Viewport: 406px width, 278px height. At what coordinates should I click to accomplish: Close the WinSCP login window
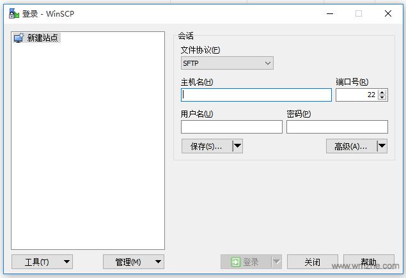point(388,13)
